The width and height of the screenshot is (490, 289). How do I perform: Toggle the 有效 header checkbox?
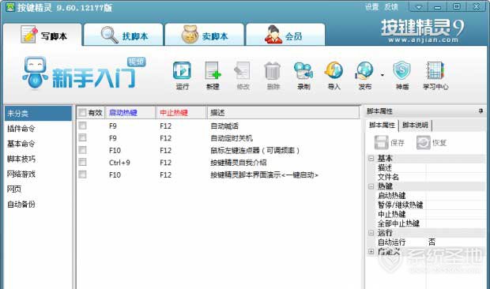[82, 113]
